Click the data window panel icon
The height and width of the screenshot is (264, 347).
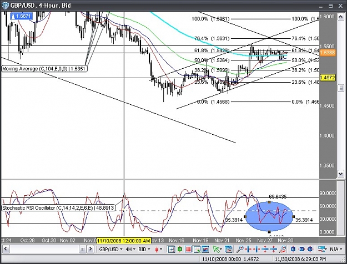point(205,249)
